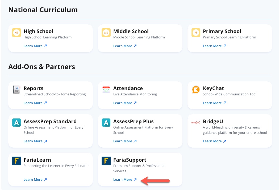Follow the Learn More link for Attendance
Image resolution: width=279 pixels, height=190 pixels.
click(125, 103)
